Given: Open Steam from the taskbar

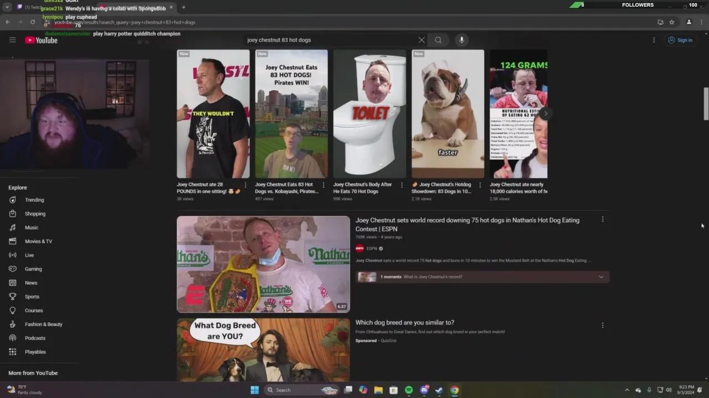Looking at the screenshot, I should (x=439, y=390).
